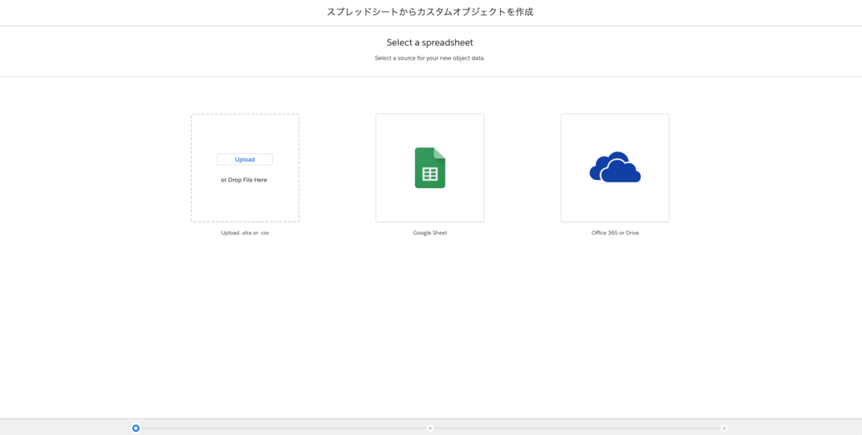
Task: Click the 'Select a spreadsheet' heading
Action: click(430, 43)
